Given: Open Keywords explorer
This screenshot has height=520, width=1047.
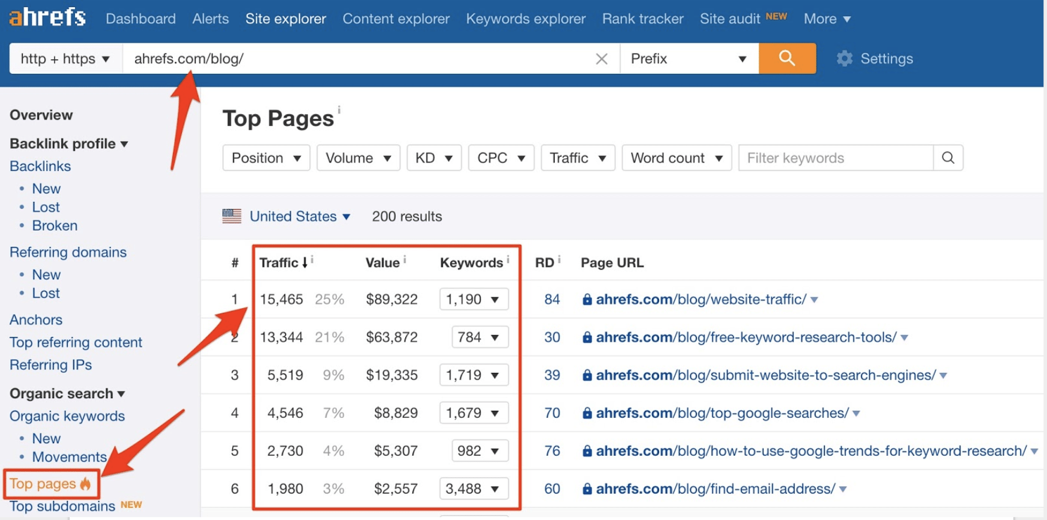Looking at the screenshot, I should click(x=525, y=19).
